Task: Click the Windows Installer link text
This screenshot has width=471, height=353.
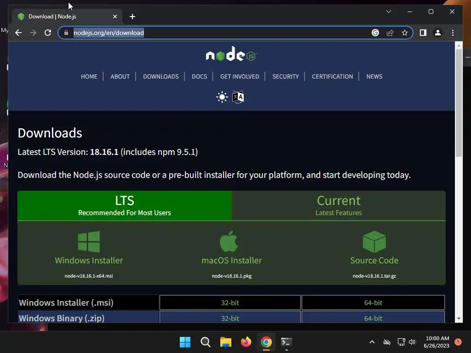Action: click(x=89, y=260)
